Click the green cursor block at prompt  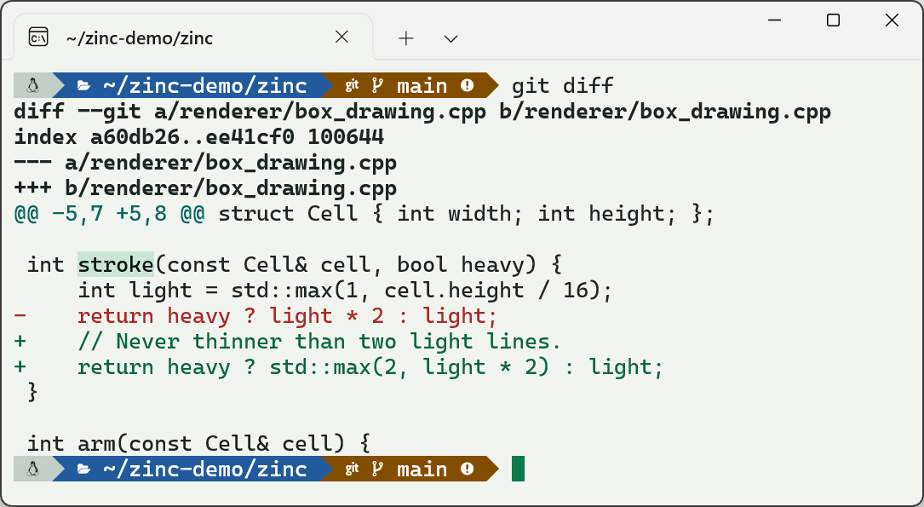coord(518,469)
